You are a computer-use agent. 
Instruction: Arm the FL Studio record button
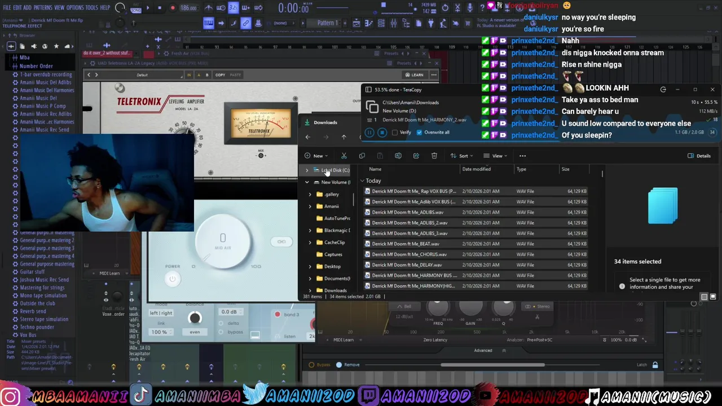[173, 8]
